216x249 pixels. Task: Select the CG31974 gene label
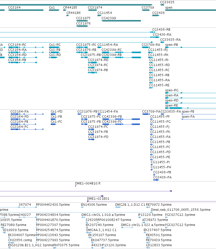[95, 7]
